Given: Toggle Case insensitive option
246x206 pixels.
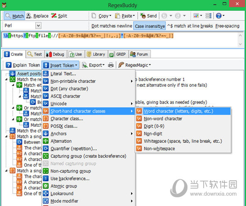Looking at the screenshot, I should [149, 26].
